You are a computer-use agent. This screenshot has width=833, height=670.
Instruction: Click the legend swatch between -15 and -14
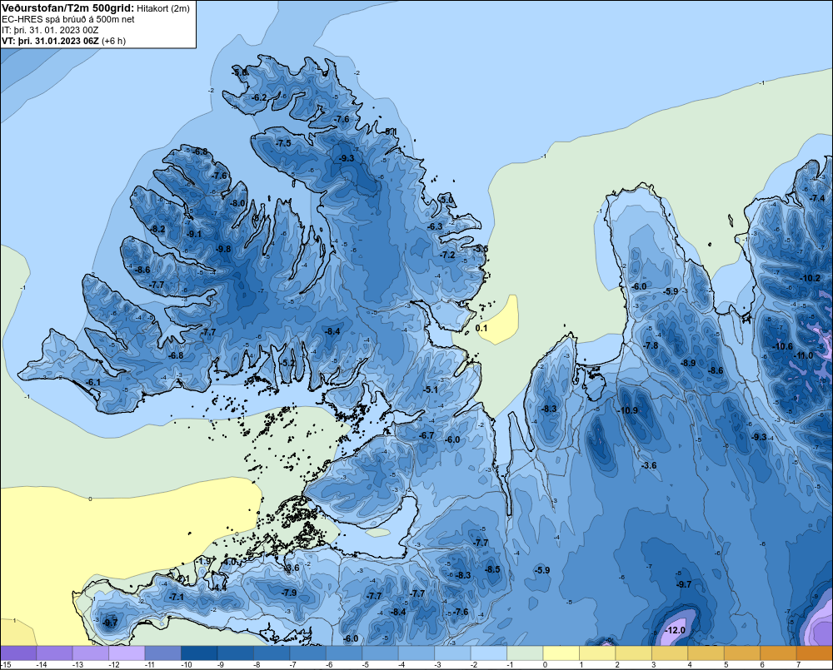pos(18,653)
